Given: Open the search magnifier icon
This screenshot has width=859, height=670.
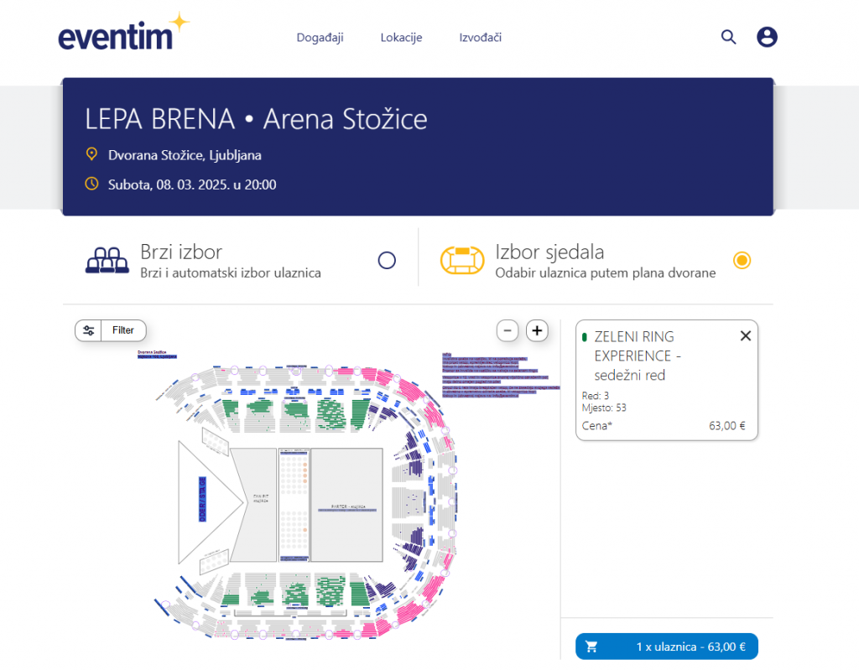Looking at the screenshot, I should pyautogui.click(x=728, y=37).
